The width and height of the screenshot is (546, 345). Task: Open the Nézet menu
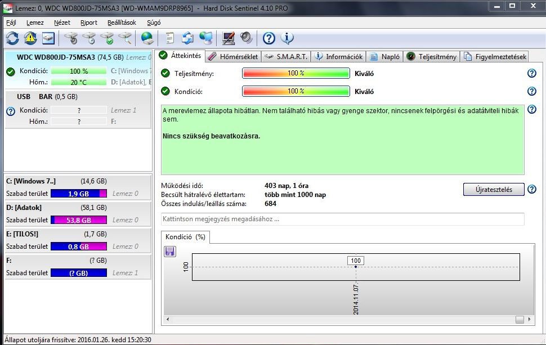point(62,23)
